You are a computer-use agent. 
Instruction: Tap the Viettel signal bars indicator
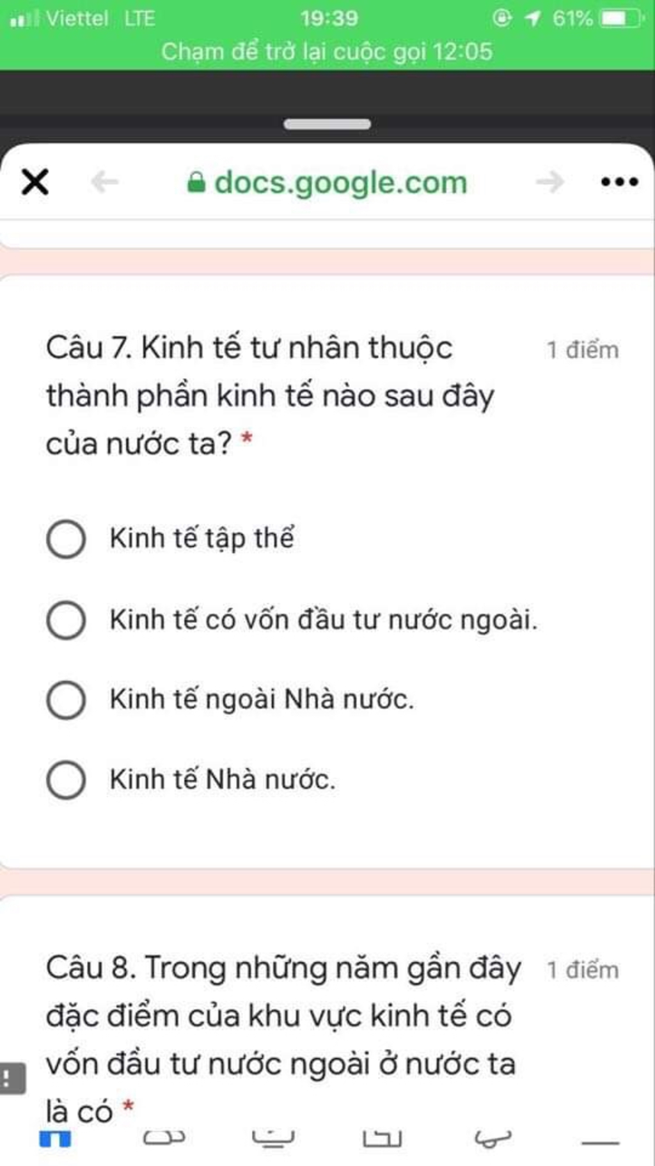(24, 19)
